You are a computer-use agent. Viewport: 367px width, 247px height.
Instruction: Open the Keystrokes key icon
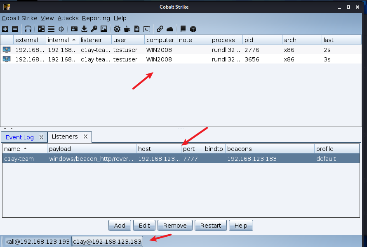[94, 29]
